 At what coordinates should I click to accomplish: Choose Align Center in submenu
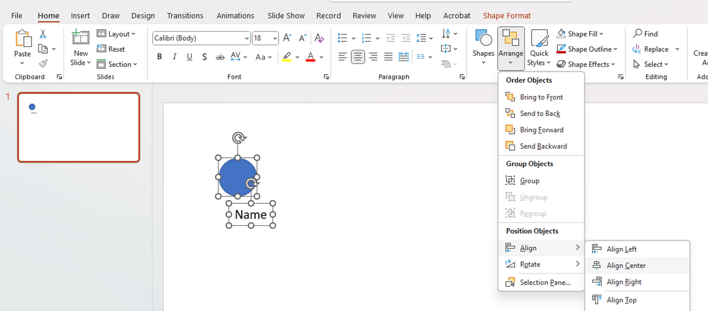tap(638, 265)
